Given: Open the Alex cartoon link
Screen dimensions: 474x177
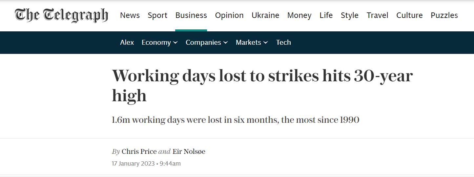Looking at the screenshot, I should coord(127,42).
